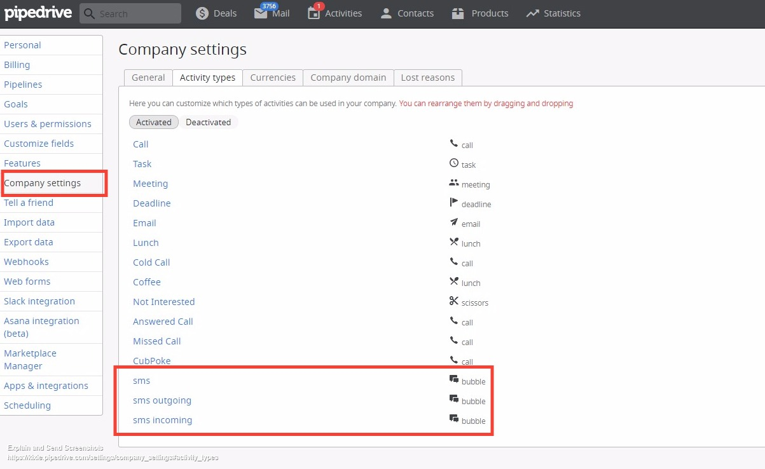Click the Deals dollar icon
This screenshot has width=765, height=469.
click(202, 13)
